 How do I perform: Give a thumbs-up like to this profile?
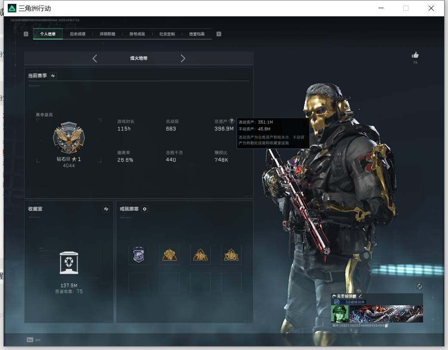[415, 55]
